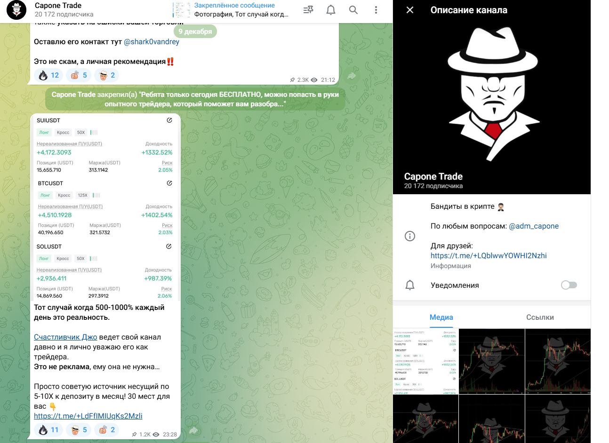Click the info icon in channel description
Viewport: 609px width, 443px height.
tap(410, 236)
